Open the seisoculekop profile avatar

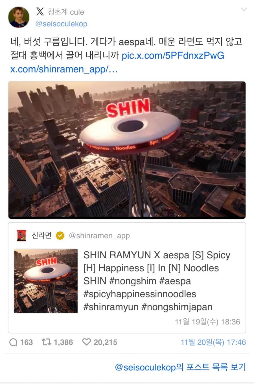tap(19, 17)
